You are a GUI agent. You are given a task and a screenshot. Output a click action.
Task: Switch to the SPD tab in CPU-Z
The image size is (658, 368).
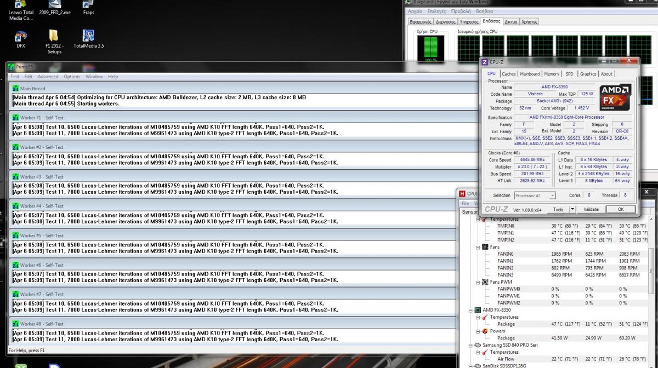pyautogui.click(x=570, y=74)
